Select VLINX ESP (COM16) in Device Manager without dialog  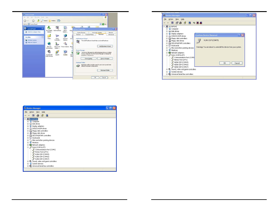pyautogui.click(x=42, y=157)
